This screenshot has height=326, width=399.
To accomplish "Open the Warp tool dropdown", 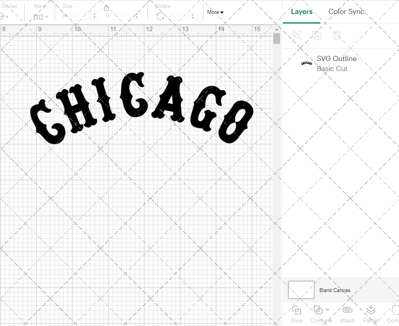I will (47, 17).
